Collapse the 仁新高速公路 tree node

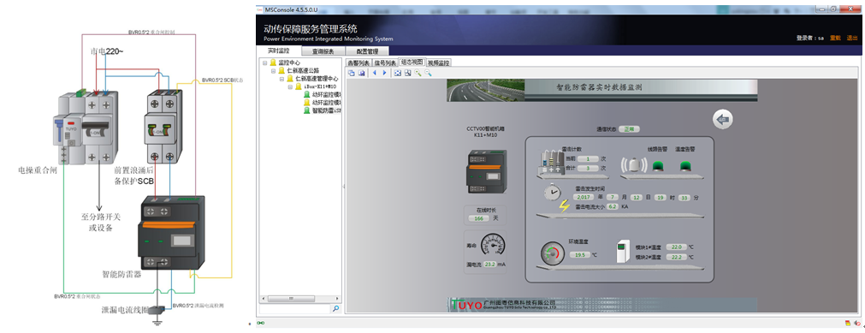[x=273, y=71]
